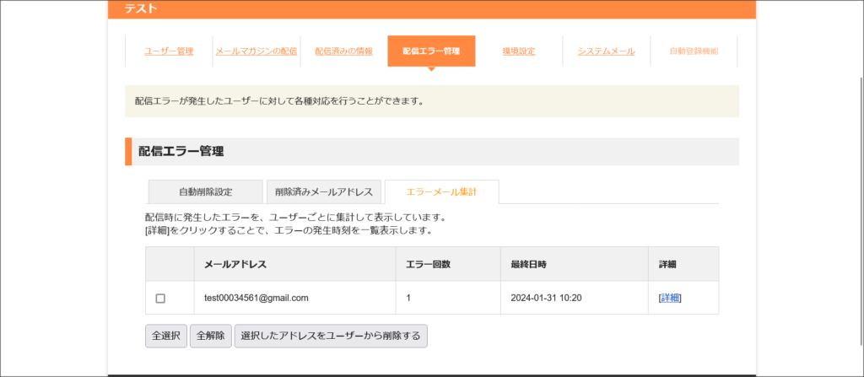Click the 最終日時 column header
This screenshot has height=377, width=864.
click(x=529, y=265)
